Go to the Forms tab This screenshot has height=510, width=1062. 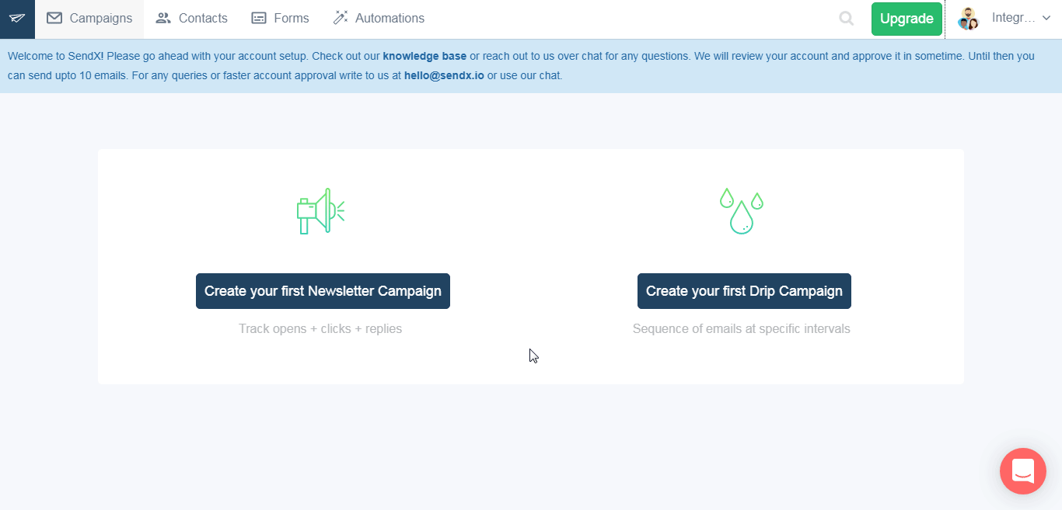280,19
